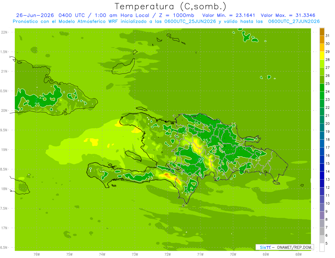Click color scale value 13
The height and width of the screenshot is (258, 335).
(x=327, y=180)
